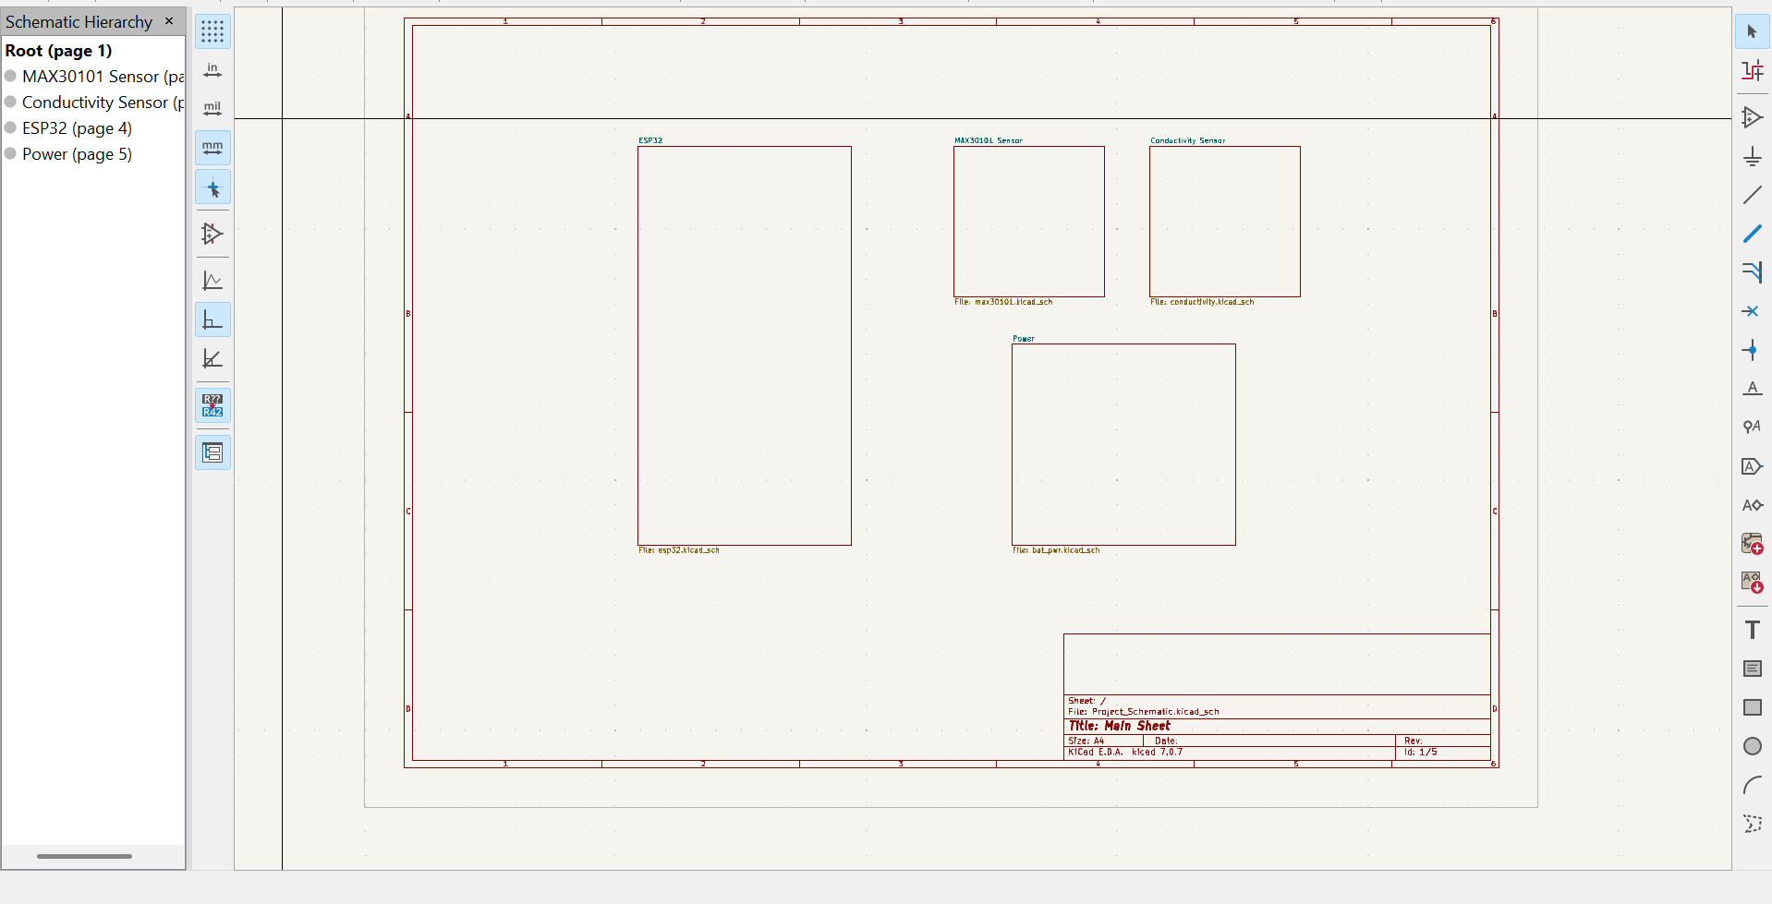Select the No-Connect flag tool

tap(1752, 311)
